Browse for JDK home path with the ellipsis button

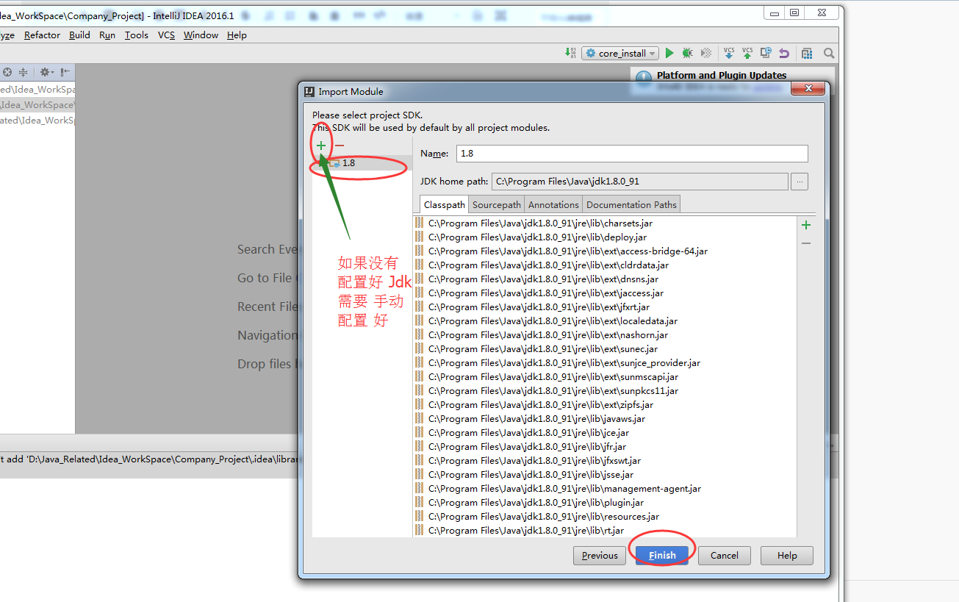point(800,181)
